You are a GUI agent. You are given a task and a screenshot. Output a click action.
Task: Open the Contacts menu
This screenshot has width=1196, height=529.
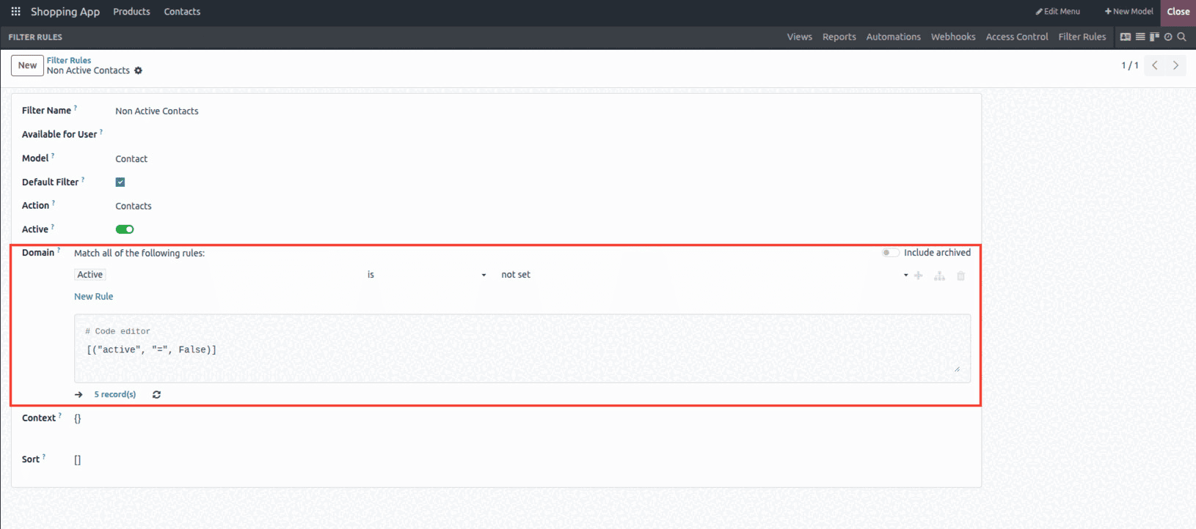182,12
